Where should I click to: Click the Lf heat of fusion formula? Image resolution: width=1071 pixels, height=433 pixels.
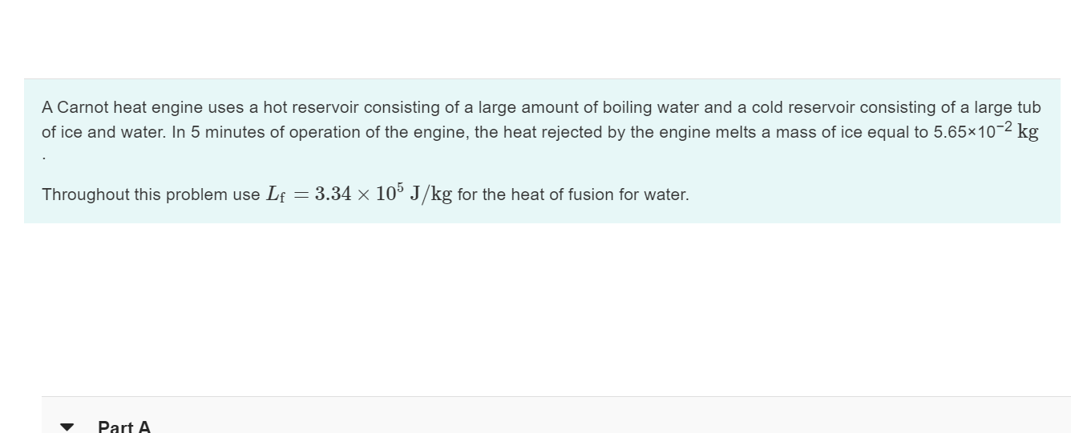click(x=359, y=194)
